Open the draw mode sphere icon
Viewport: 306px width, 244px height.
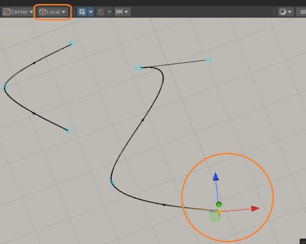[282, 12]
